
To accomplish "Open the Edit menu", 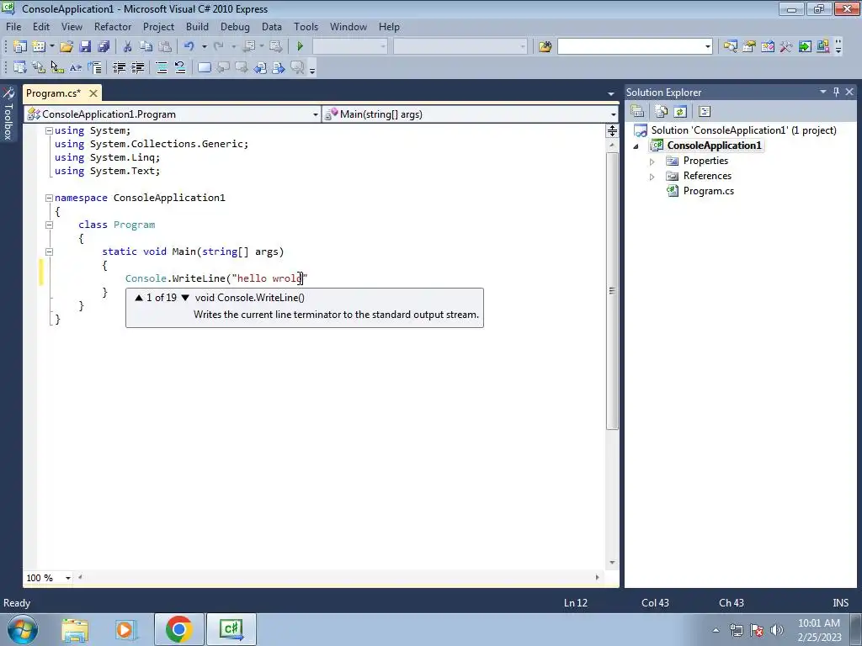I will coord(40,26).
